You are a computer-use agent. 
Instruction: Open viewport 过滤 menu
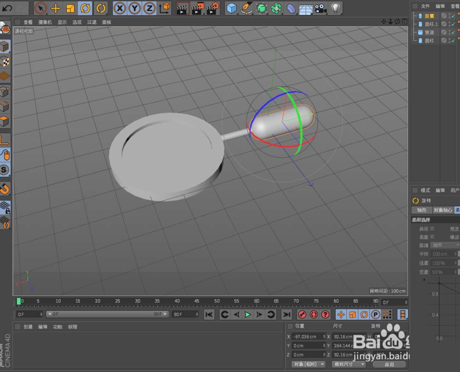pos(92,22)
